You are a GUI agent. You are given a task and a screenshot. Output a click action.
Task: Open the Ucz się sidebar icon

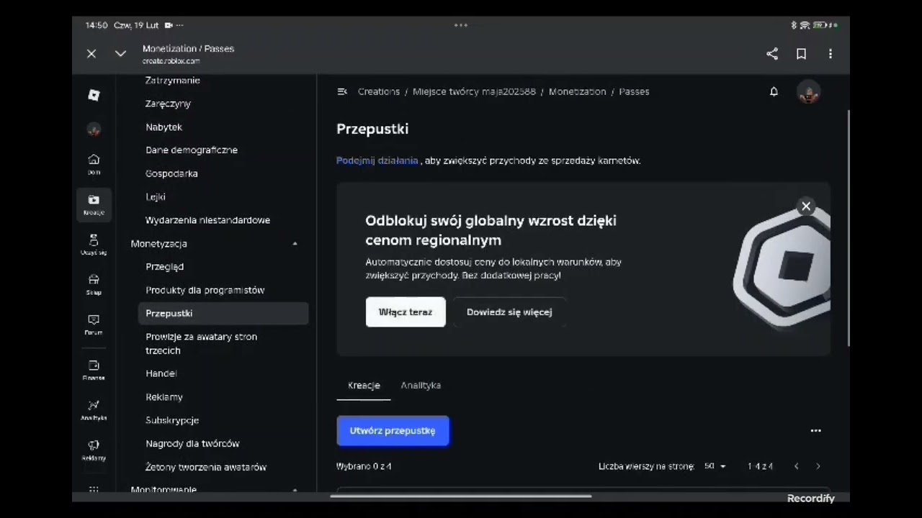(94, 245)
